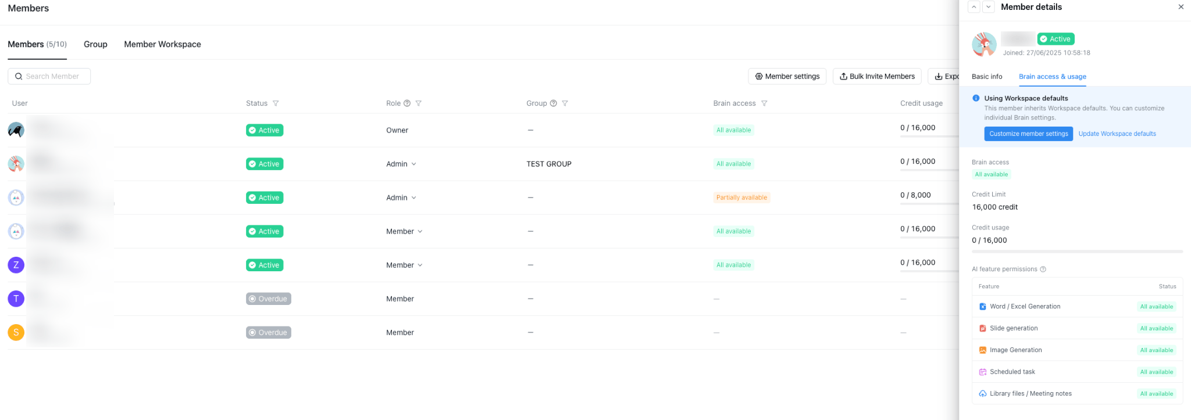The image size is (1191, 420).
Task: Switch to the Group tab
Action: pyautogui.click(x=95, y=44)
